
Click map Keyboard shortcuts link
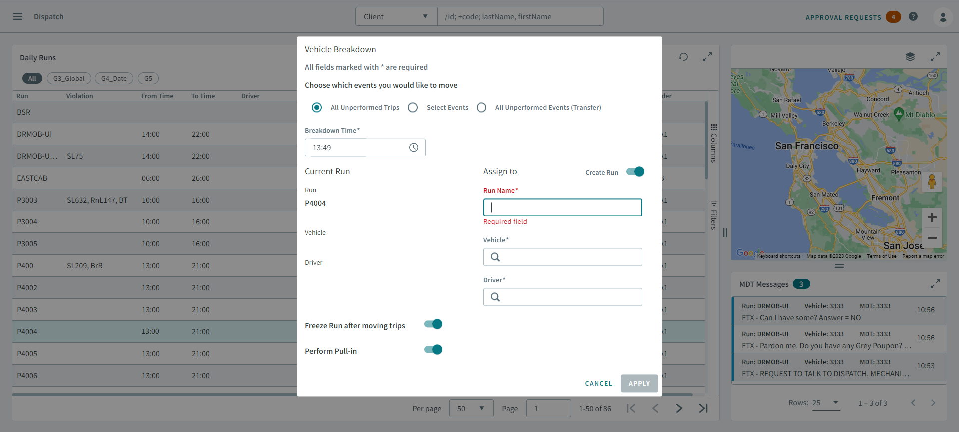click(x=779, y=256)
